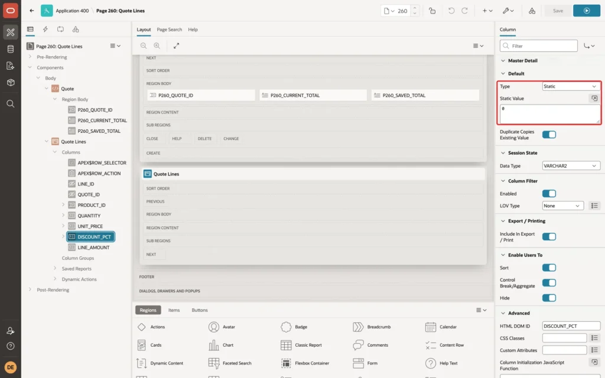Switch to Processing tab icon
This screenshot has height=378, width=605.
pos(60,30)
